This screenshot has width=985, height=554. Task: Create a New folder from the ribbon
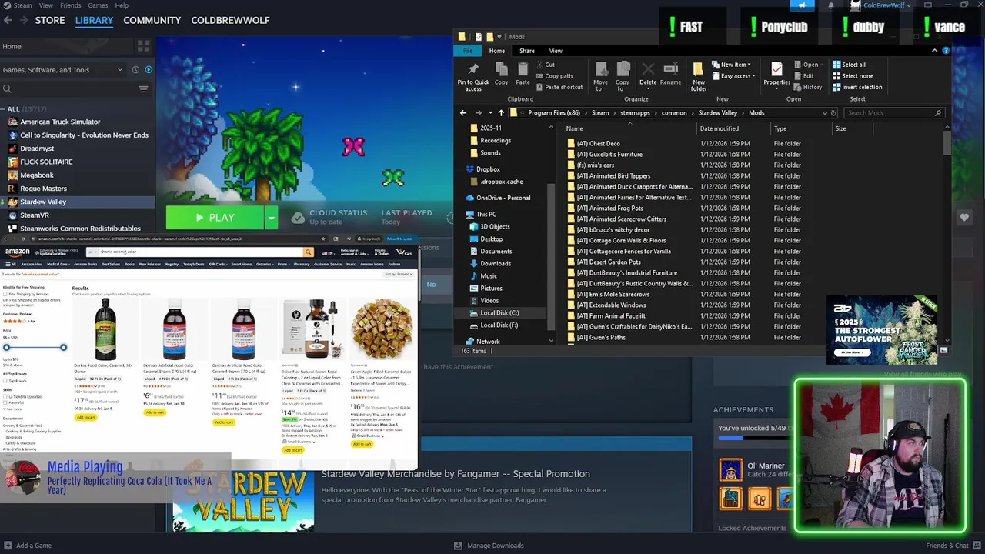coord(698,75)
